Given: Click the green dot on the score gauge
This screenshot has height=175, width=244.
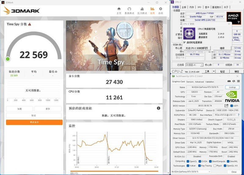Looking at the screenshot, I should tap(8, 59).
